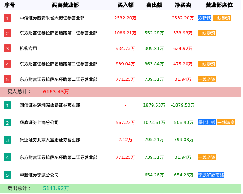Open 兴业证券北京大望路证券营业部 link
The width and height of the screenshot is (243, 194).
click(50, 140)
